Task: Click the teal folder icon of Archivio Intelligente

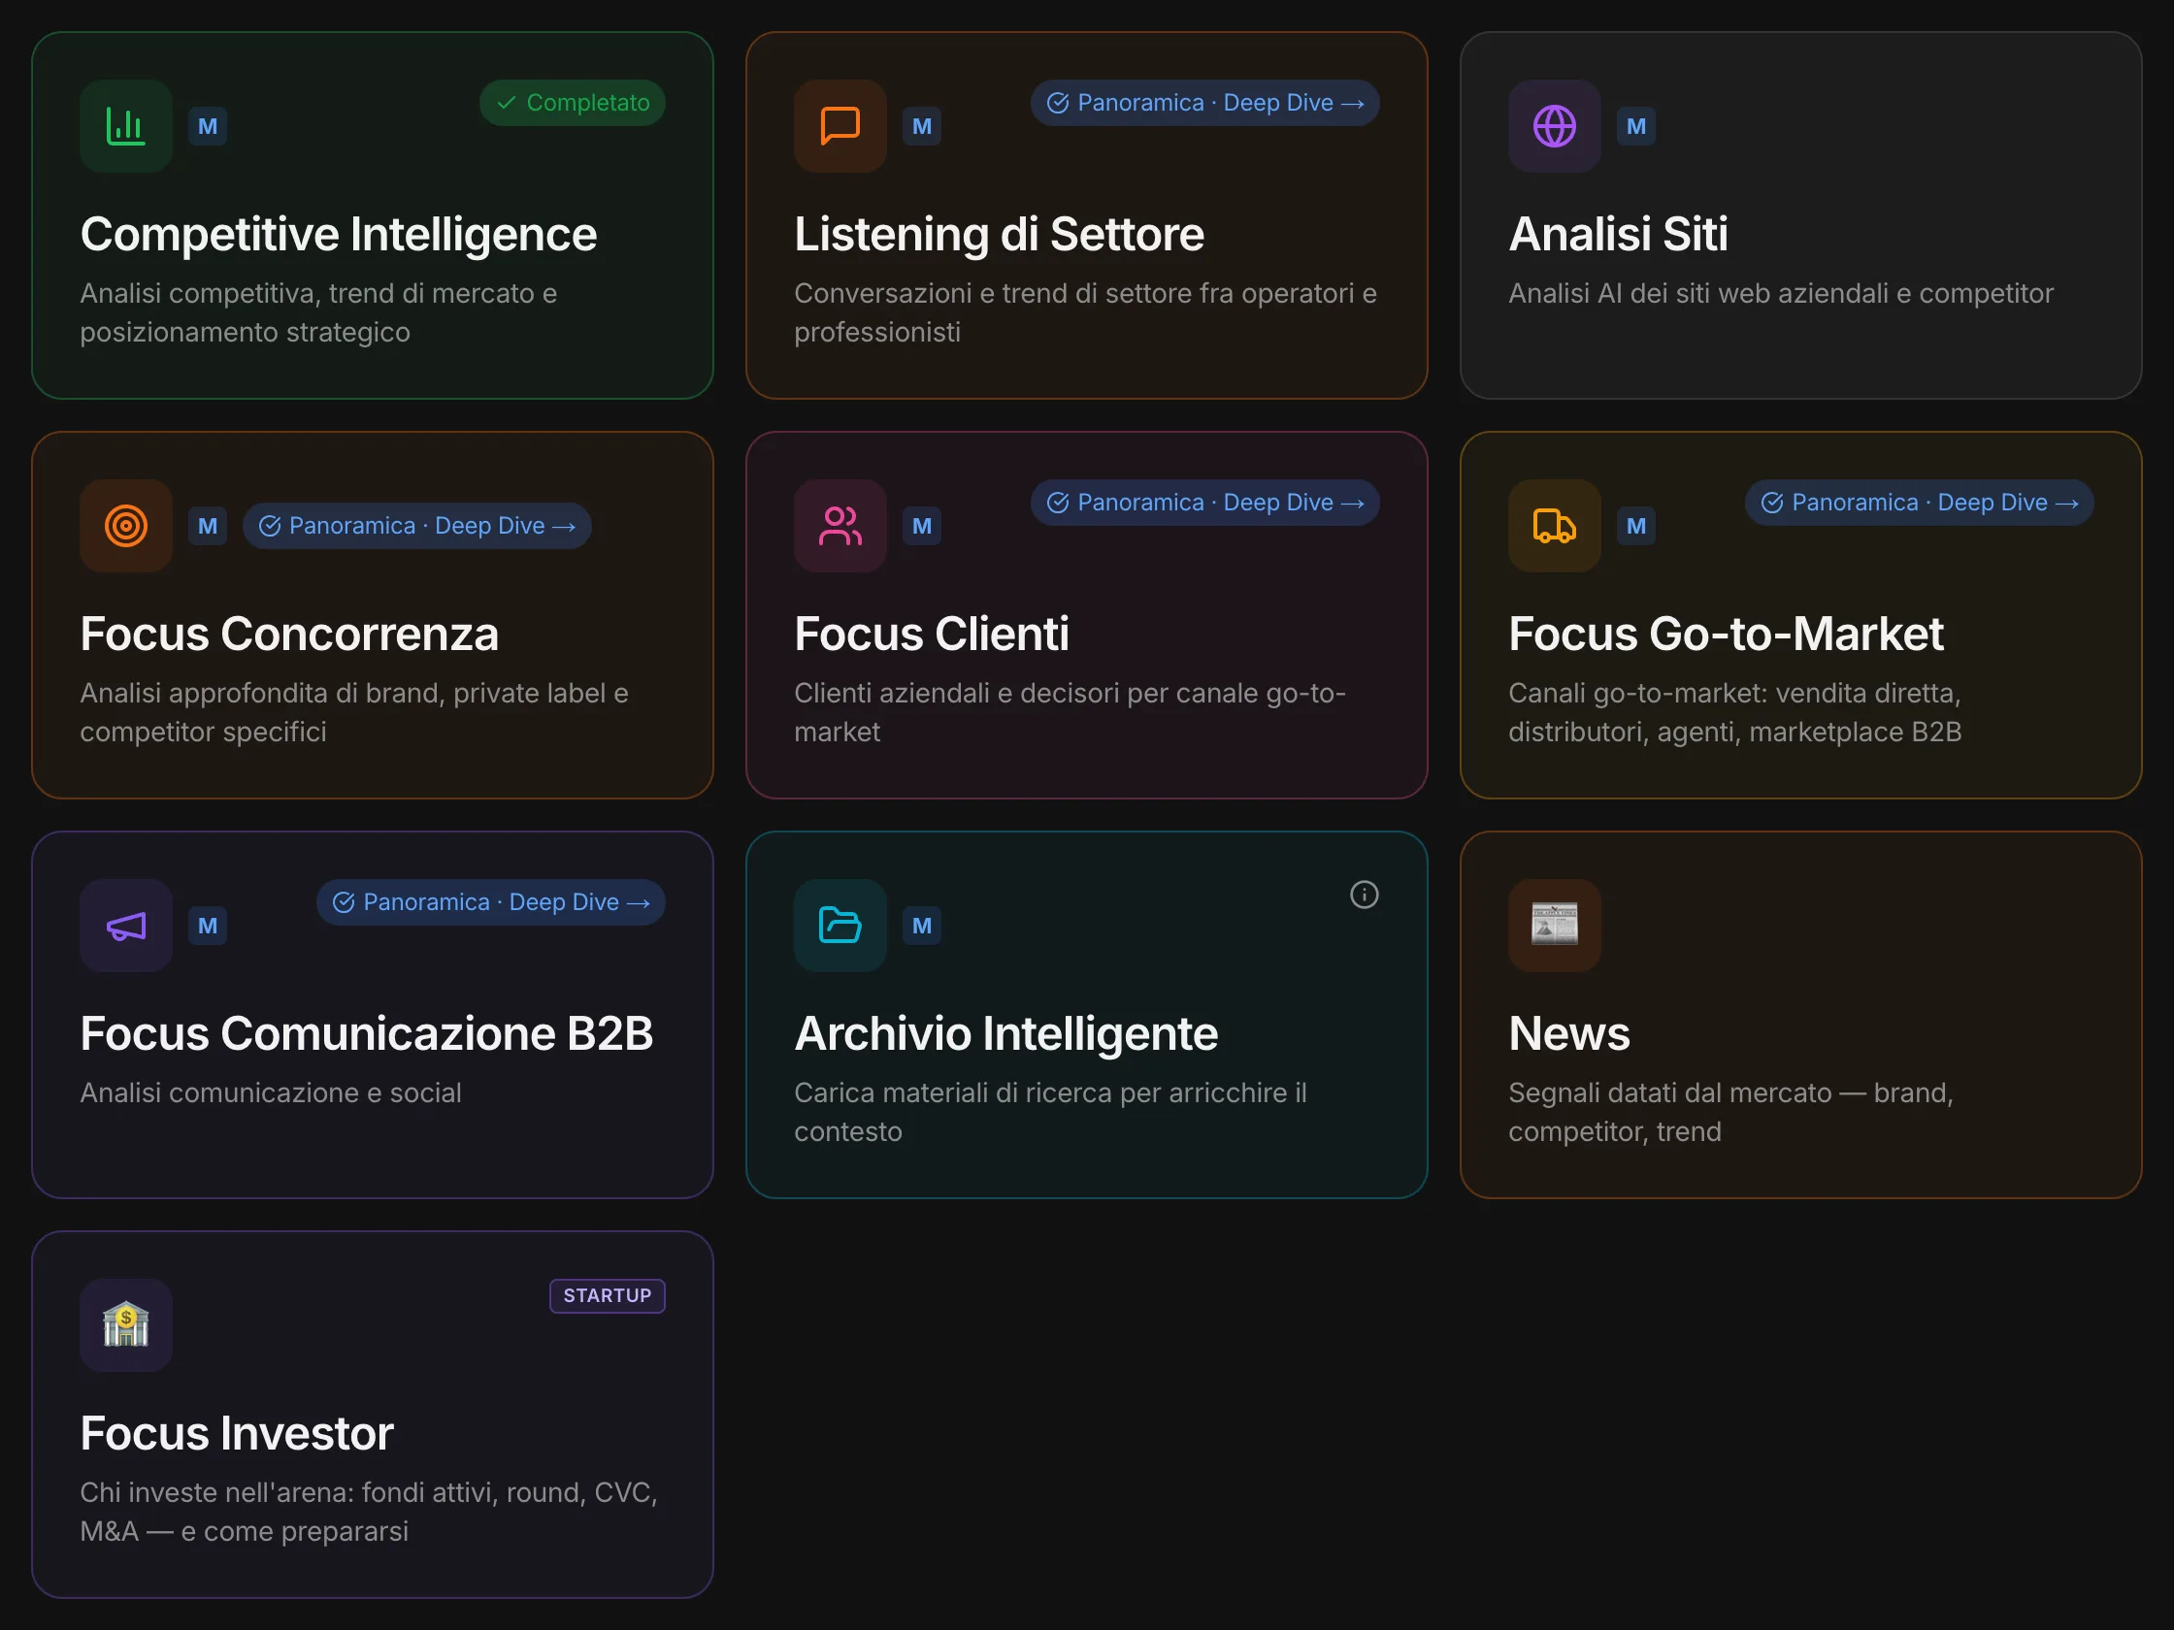Action: pos(840,926)
